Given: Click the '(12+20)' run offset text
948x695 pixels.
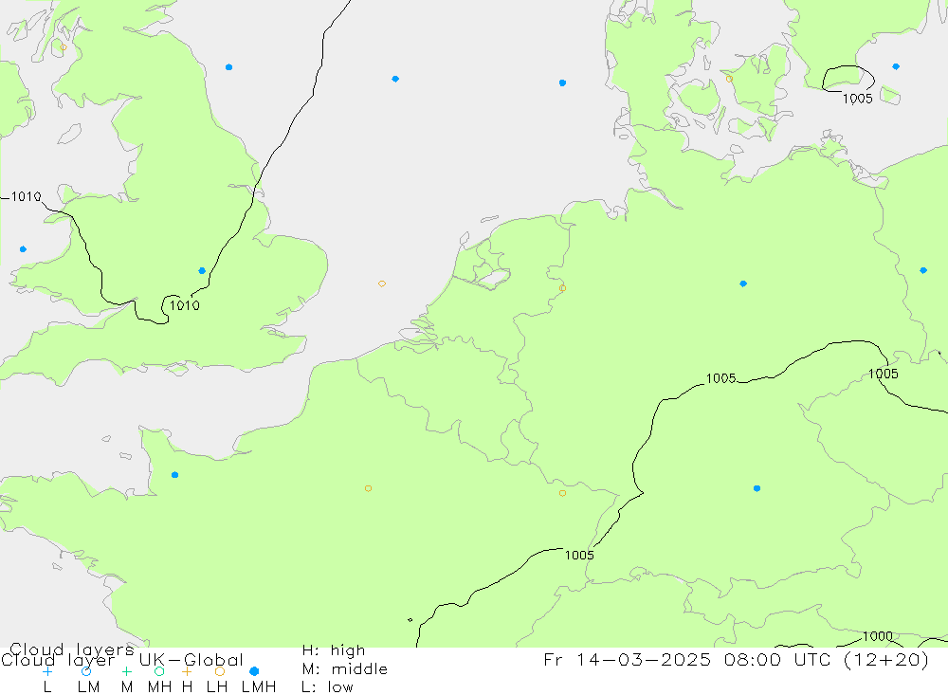Looking at the screenshot, I should [x=886, y=659].
